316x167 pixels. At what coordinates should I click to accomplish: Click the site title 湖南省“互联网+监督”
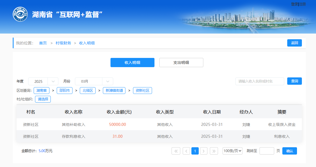67,14
